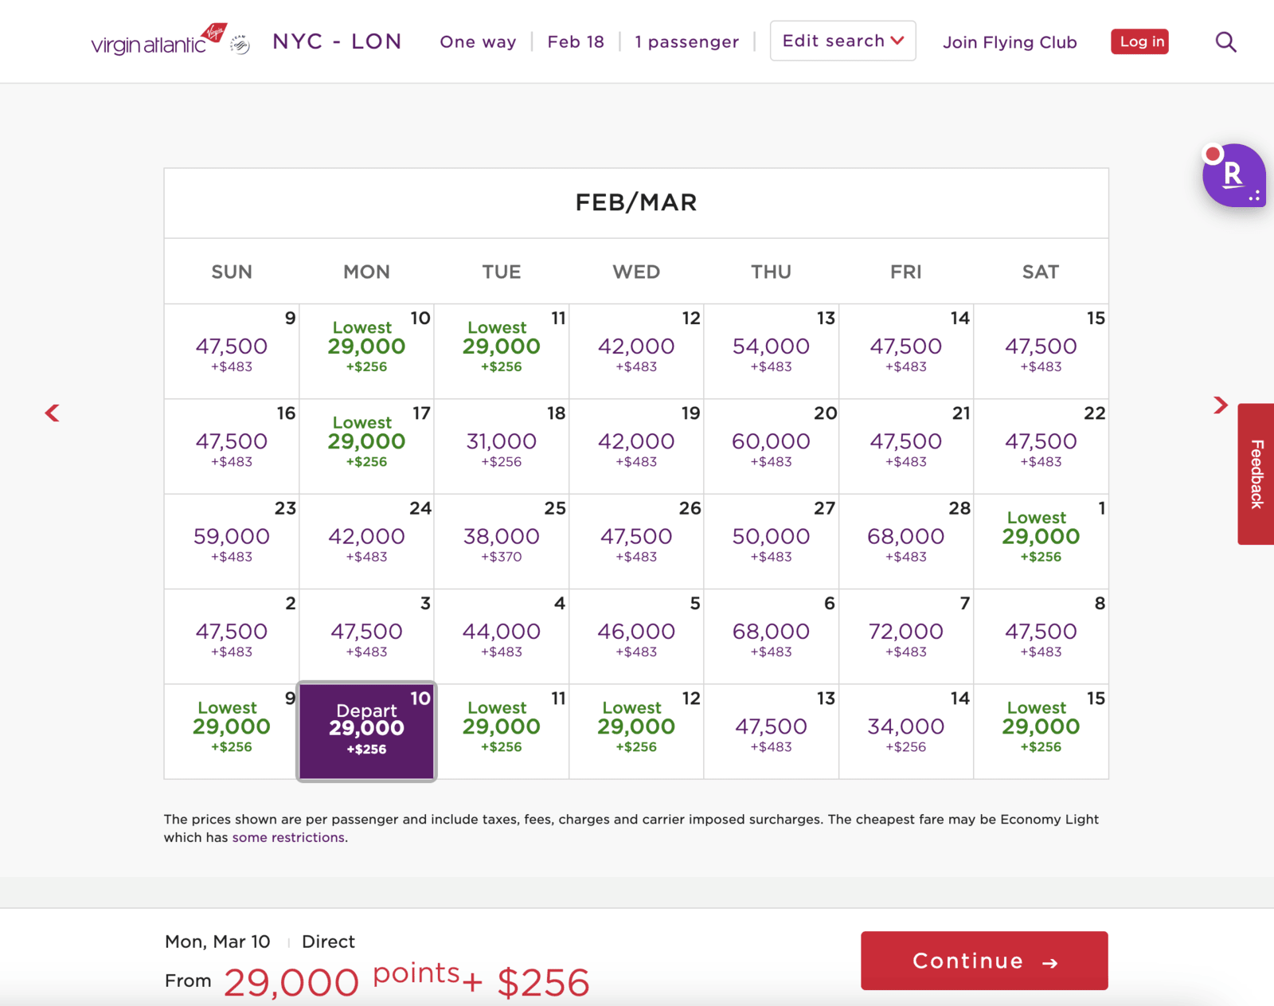Open the some restrictions link
Screen dimensions: 1274x1006
click(x=288, y=837)
